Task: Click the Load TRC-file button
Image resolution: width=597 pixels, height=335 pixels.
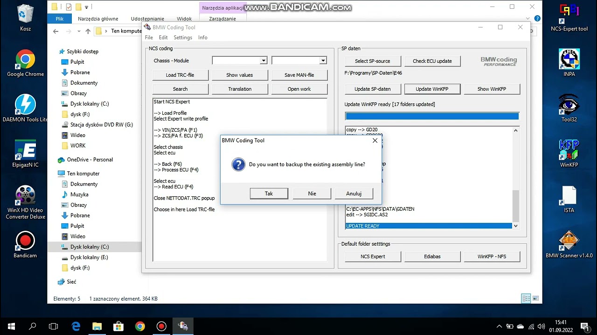Action: [x=180, y=75]
